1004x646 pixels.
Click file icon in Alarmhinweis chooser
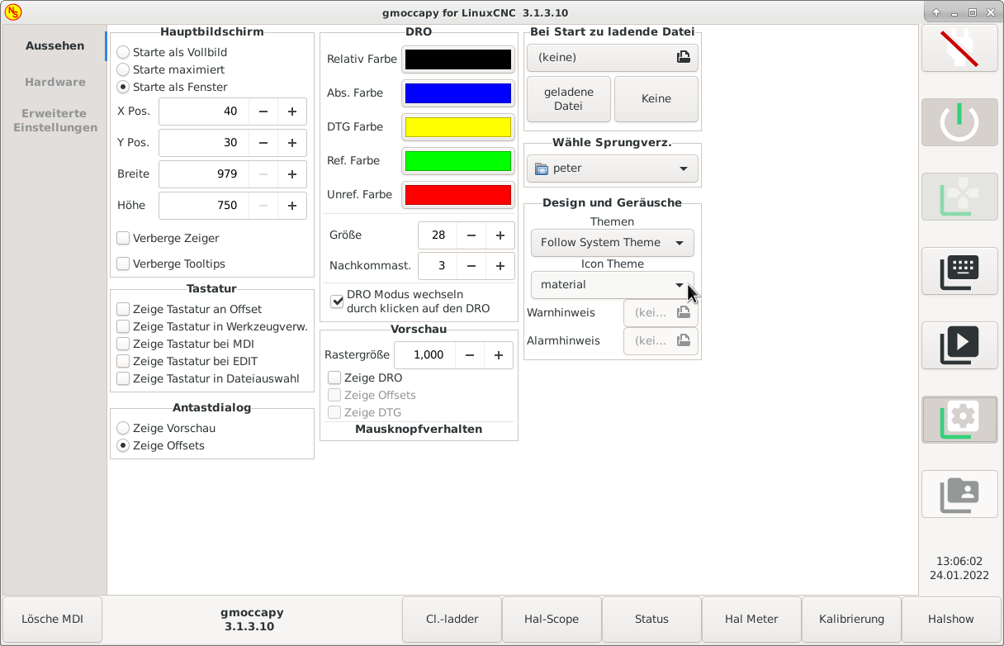pyautogui.click(x=683, y=340)
